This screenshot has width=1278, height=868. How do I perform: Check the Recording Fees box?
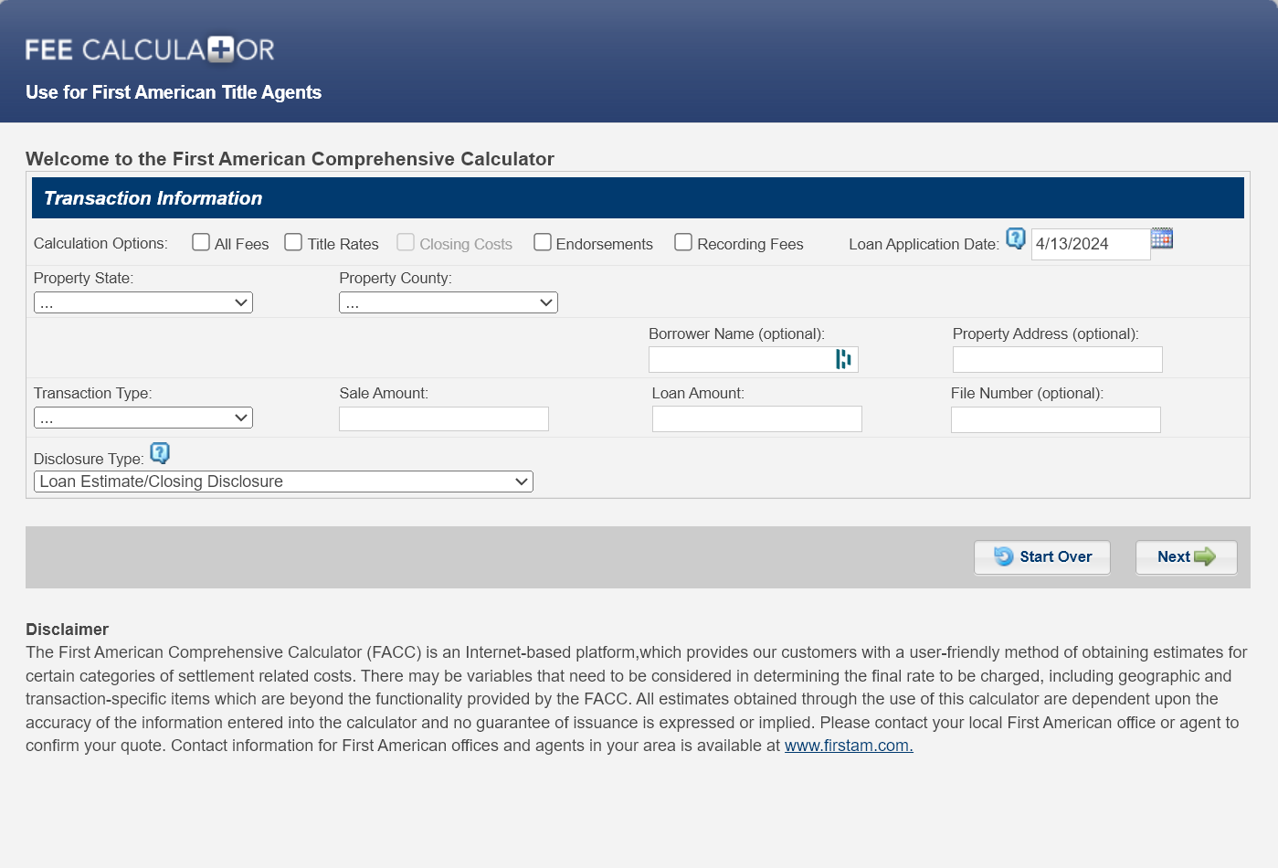[x=683, y=242]
